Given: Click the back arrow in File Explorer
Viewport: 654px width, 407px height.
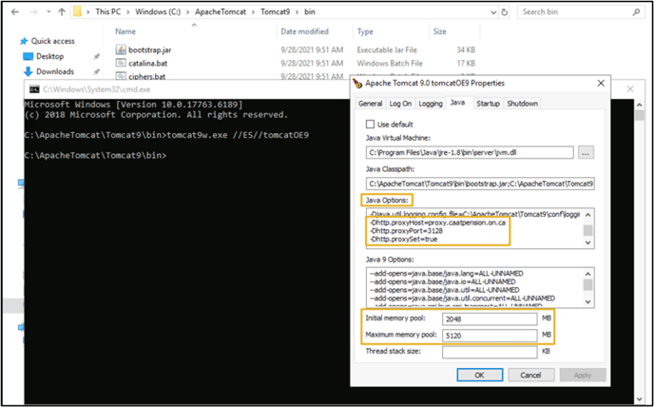Looking at the screenshot, I should (x=15, y=12).
